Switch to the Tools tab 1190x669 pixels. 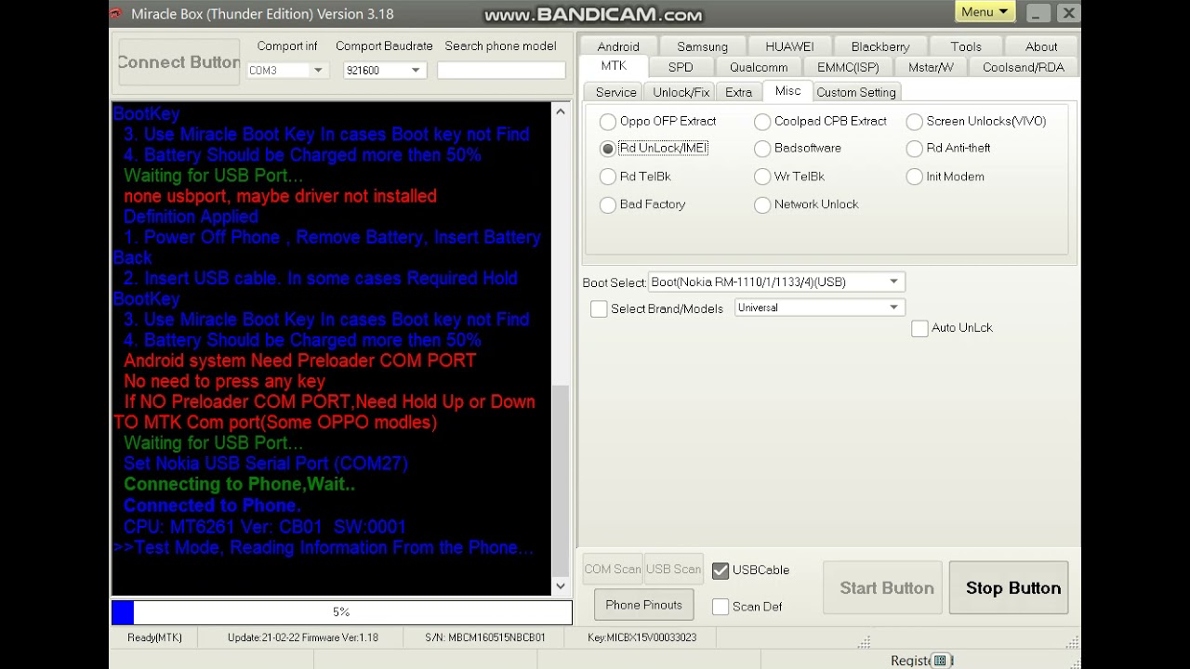coord(966,46)
